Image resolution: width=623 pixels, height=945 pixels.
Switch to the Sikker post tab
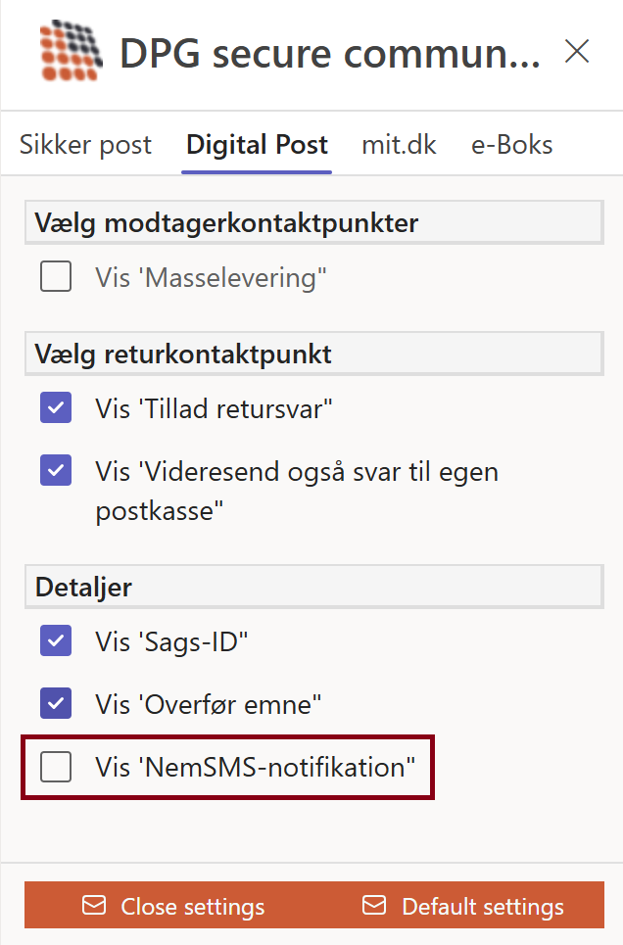coord(86,146)
